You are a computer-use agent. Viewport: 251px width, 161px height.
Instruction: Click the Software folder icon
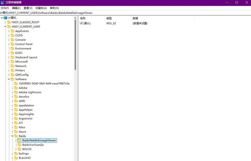coord(13,79)
